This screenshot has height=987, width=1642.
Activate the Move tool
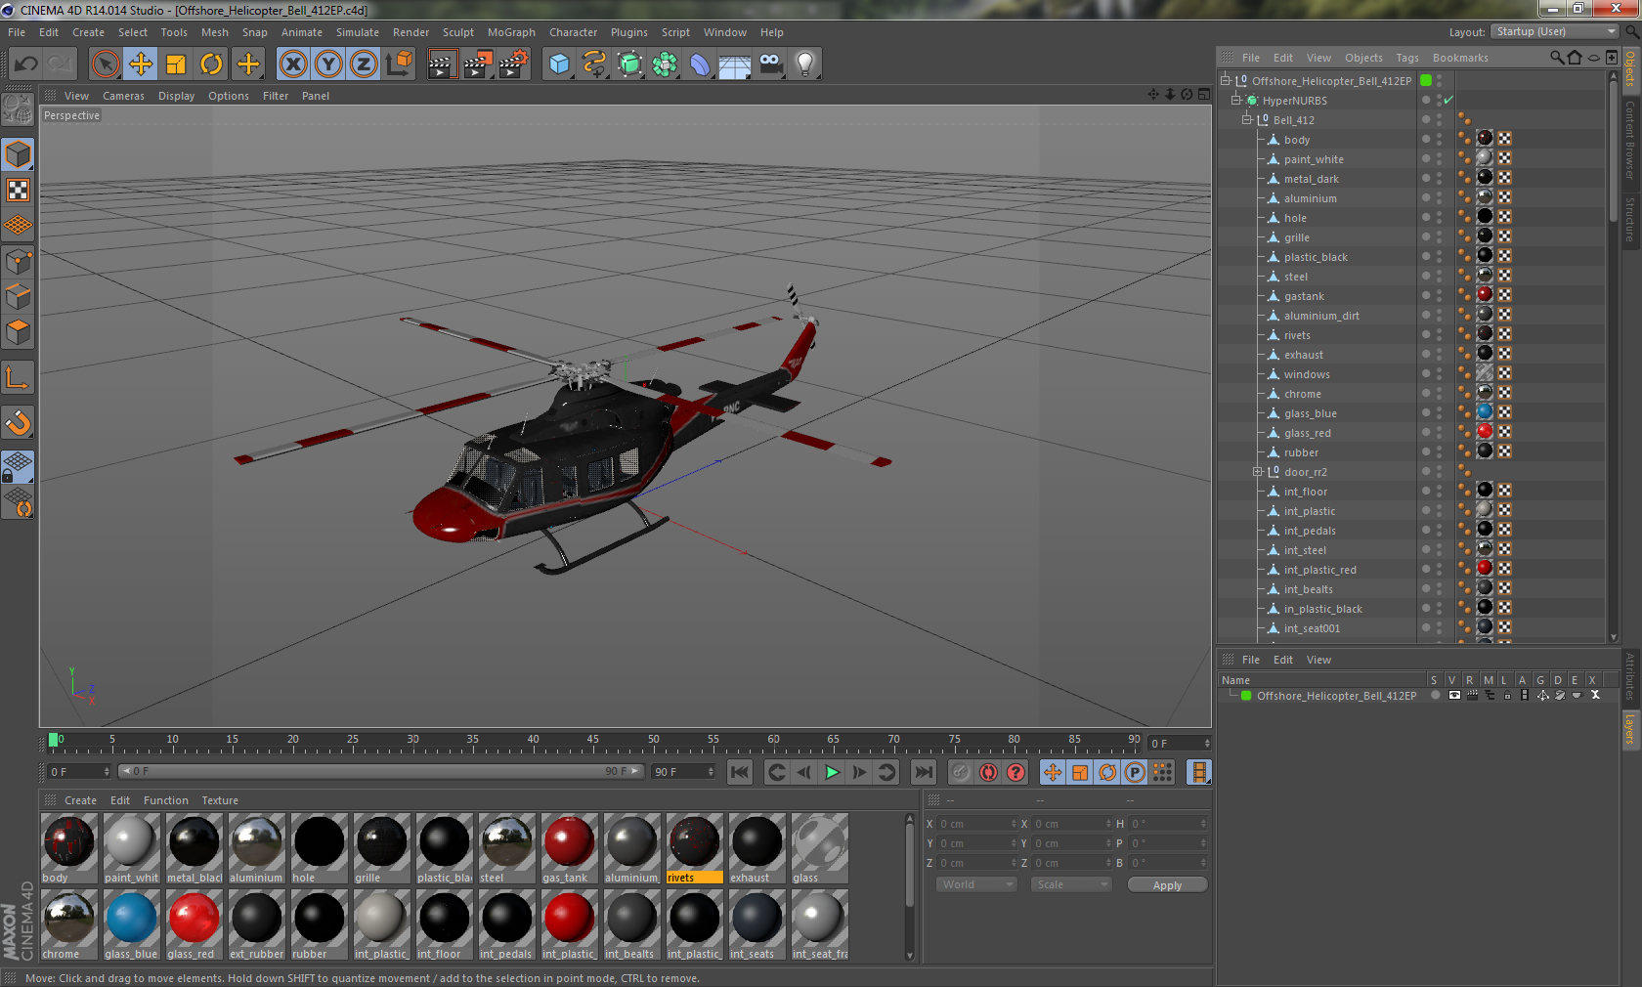click(141, 64)
